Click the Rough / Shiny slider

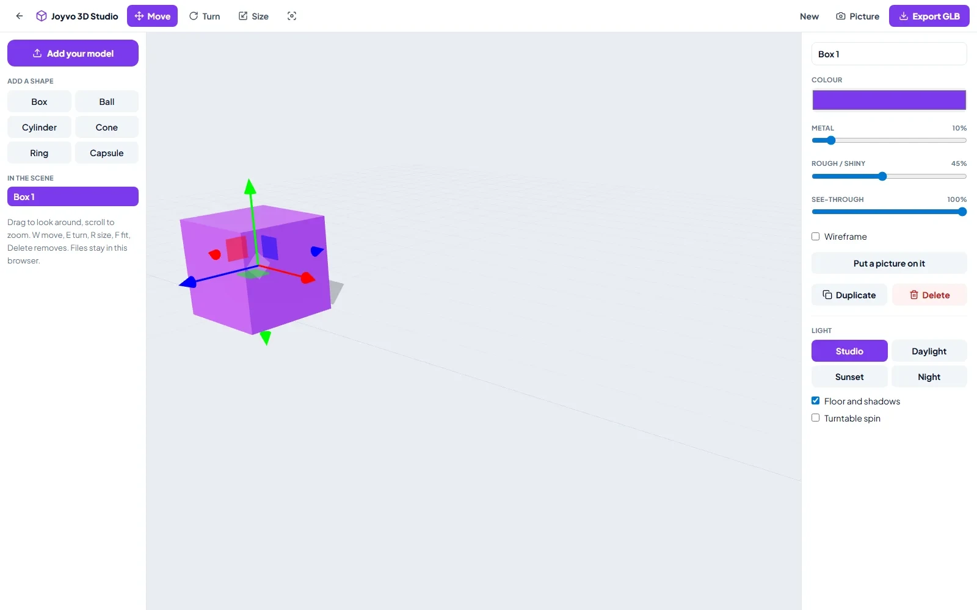(x=889, y=176)
